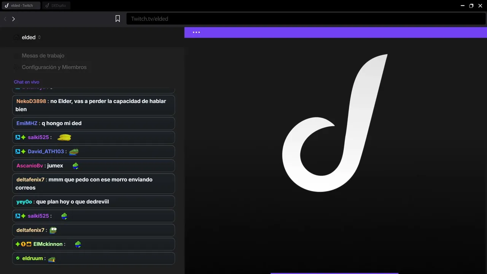Click username ElMckinnon in chat

[48, 244]
